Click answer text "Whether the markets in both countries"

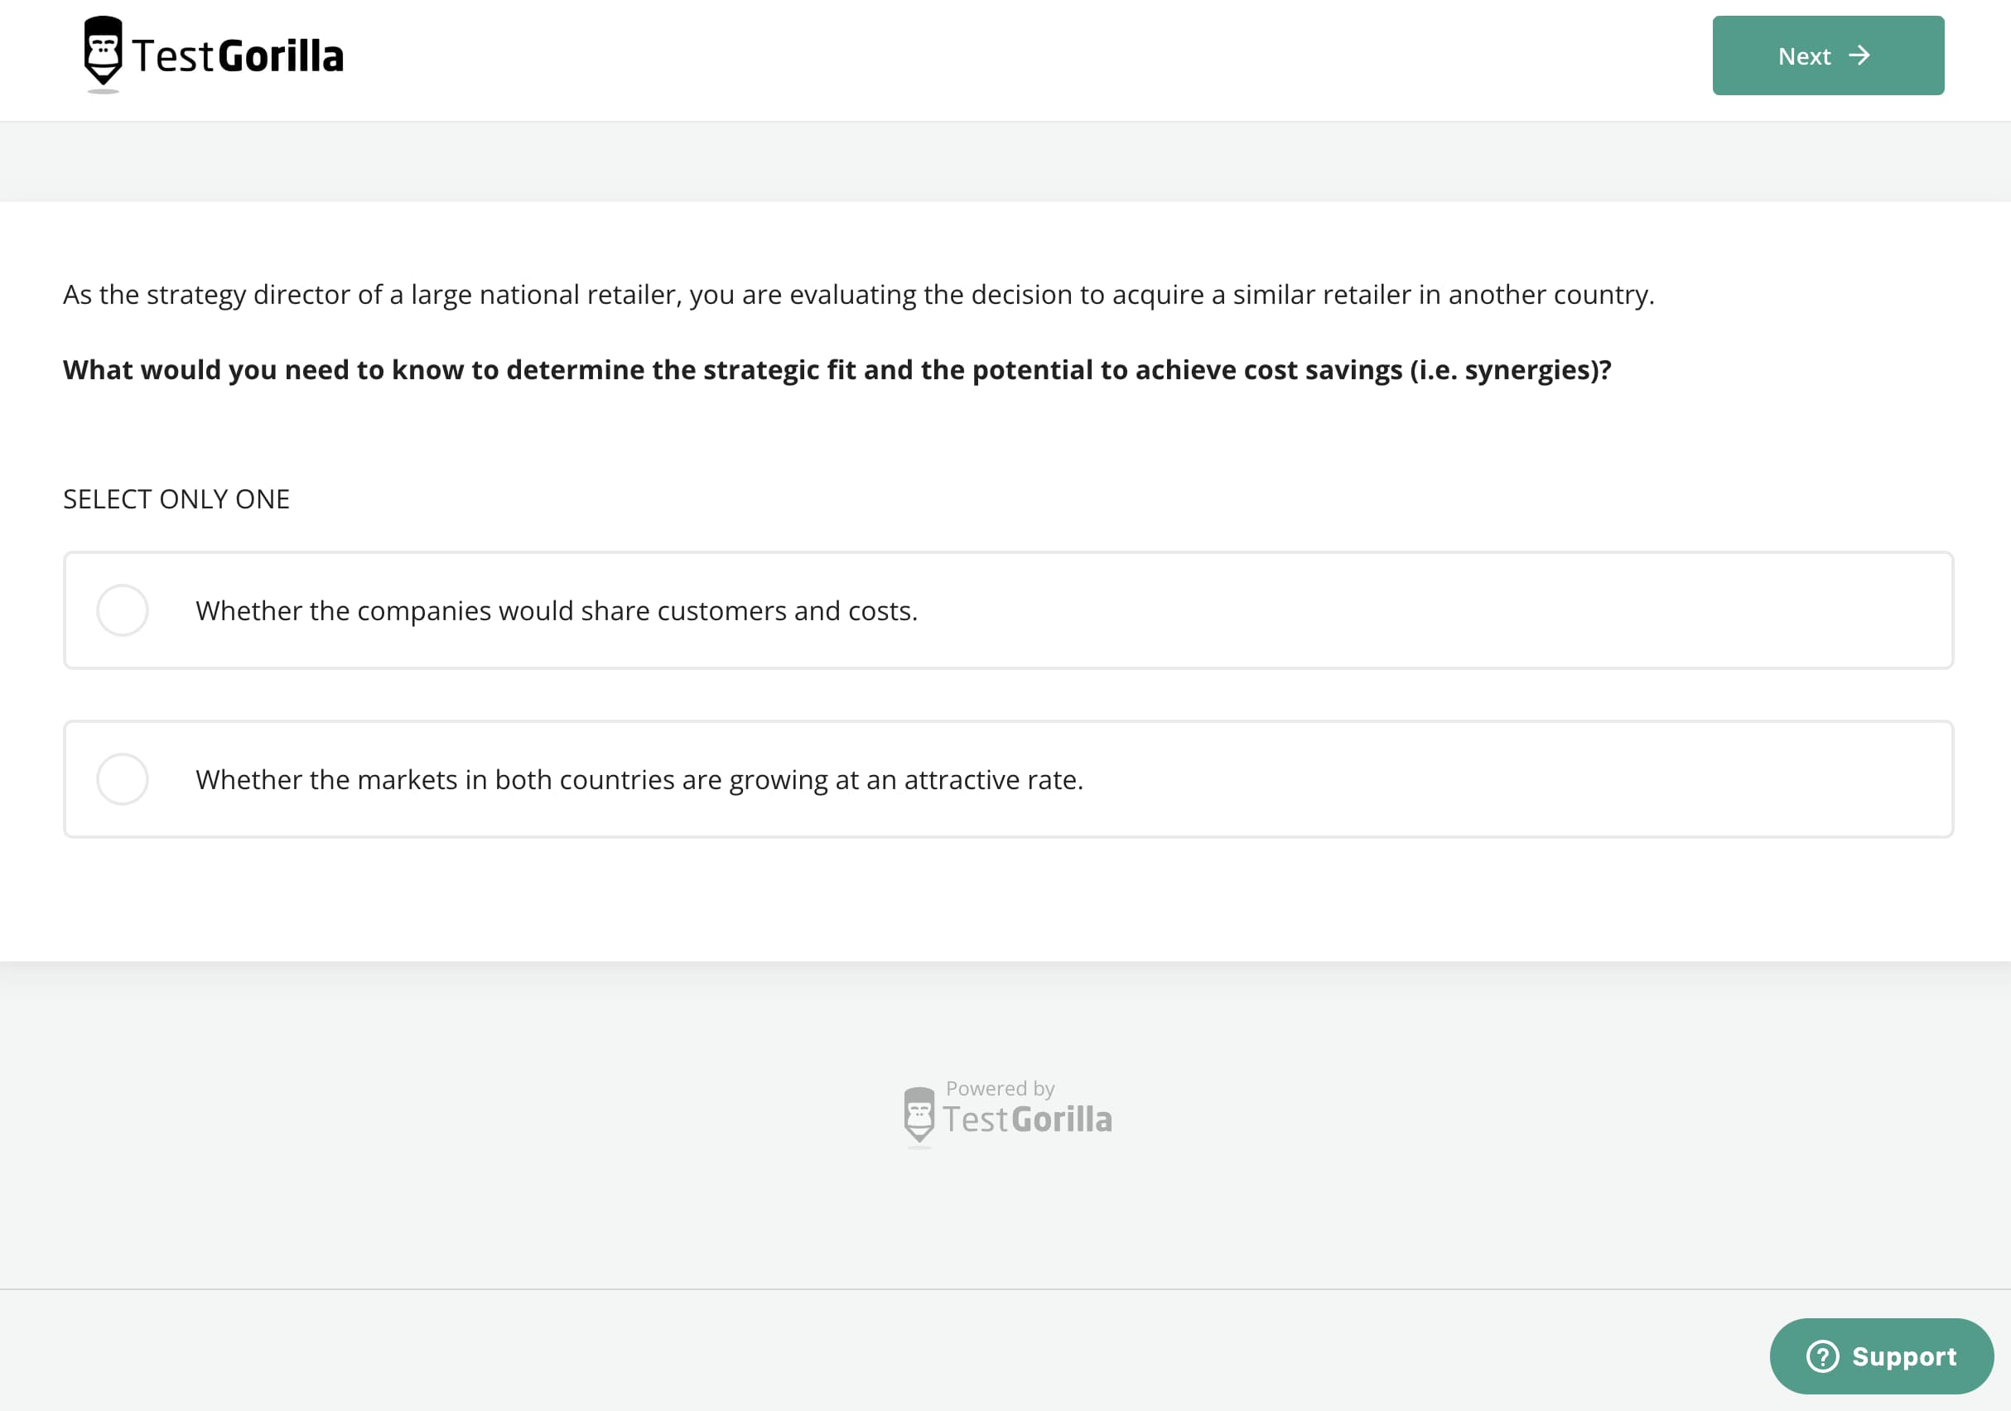click(x=639, y=779)
